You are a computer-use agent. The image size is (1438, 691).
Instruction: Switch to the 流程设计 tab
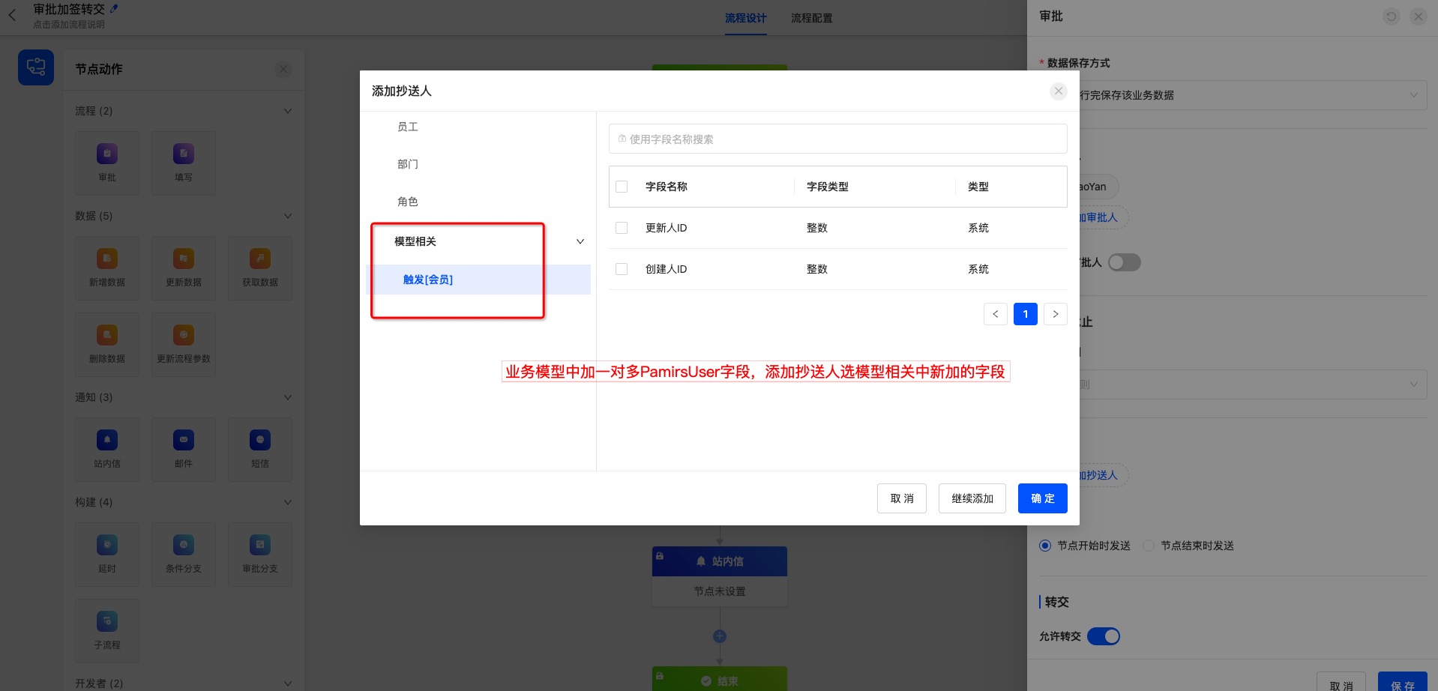[746, 18]
